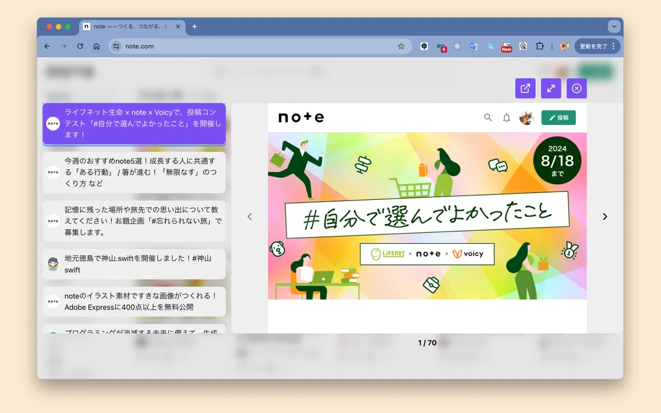Click note icon on 今週のおすすめ card
Viewport: 661px width, 413px height.
pos(53,172)
